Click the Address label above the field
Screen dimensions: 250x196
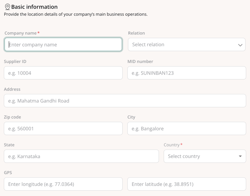pyautogui.click(x=12, y=89)
